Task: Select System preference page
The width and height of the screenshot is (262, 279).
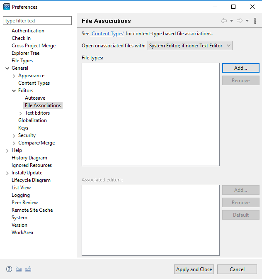Action: 19,218
